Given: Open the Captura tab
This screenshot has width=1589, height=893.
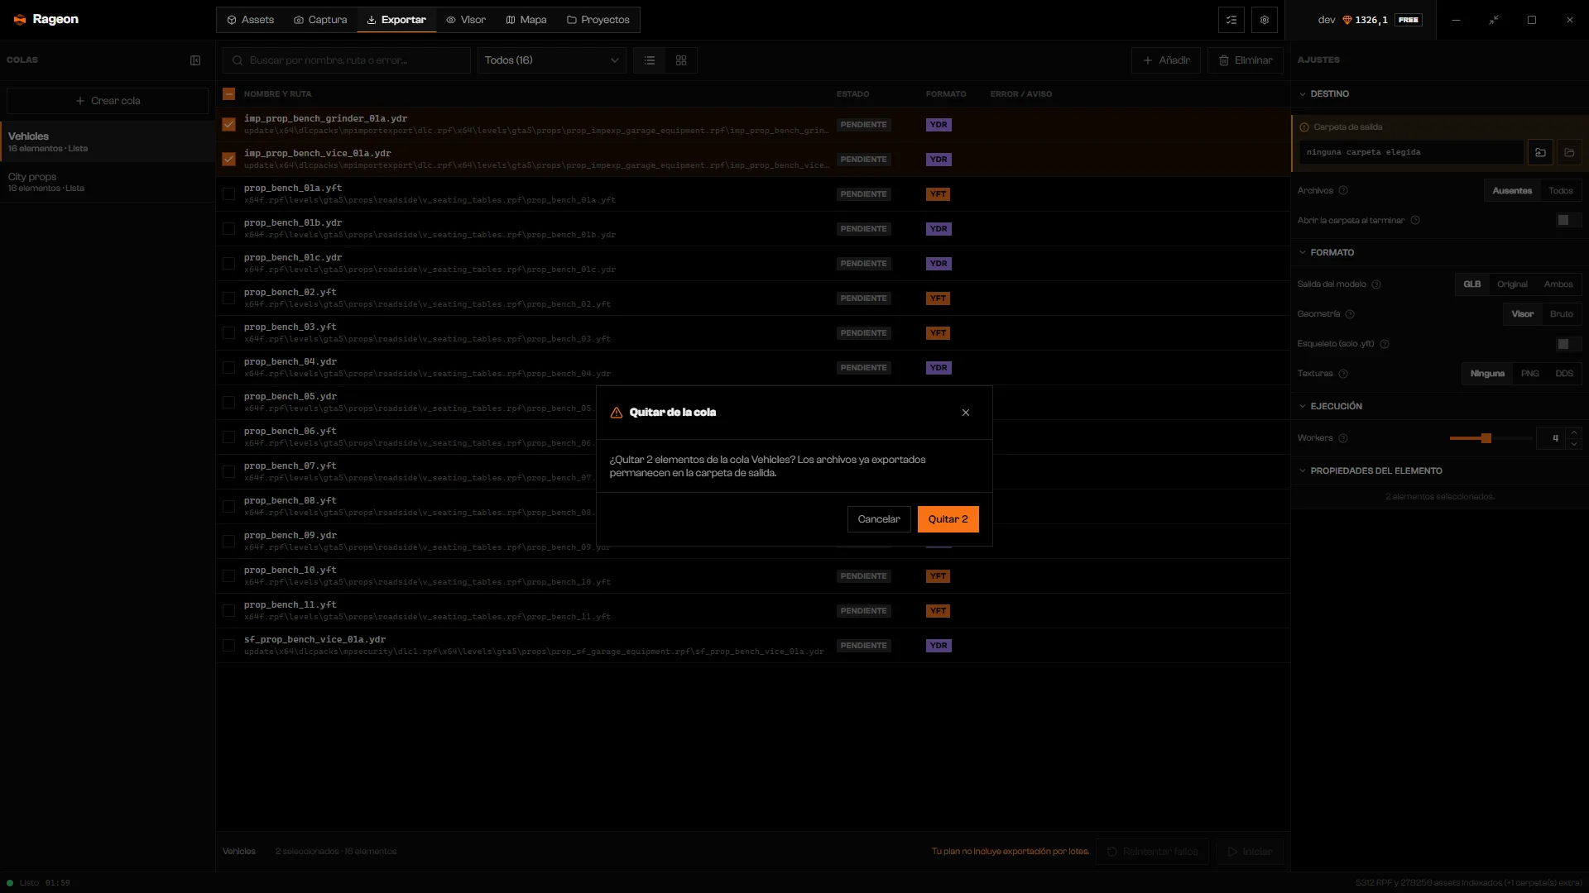Looking at the screenshot, I should 320,20.
